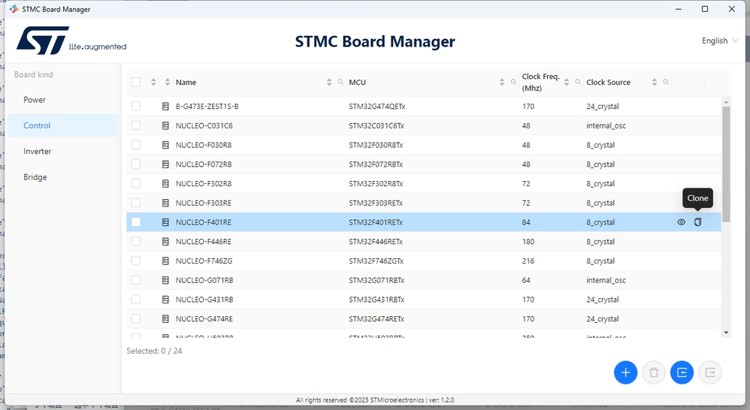
Task: Click the NUCLEO-F446RE name cell
Action: point(204,242)
